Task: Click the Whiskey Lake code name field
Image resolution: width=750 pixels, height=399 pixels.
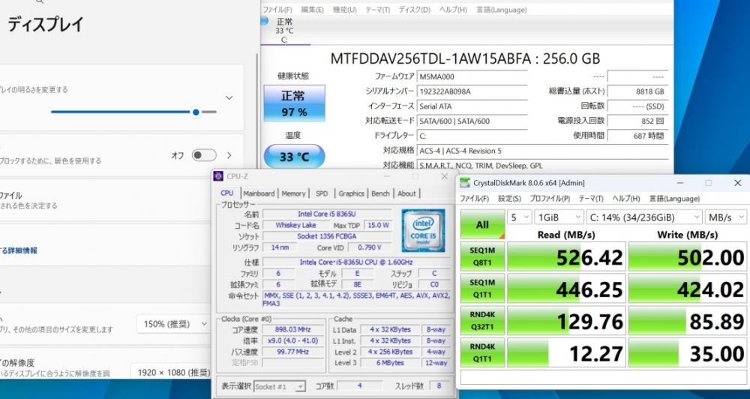Action: [x=295, y=225]
